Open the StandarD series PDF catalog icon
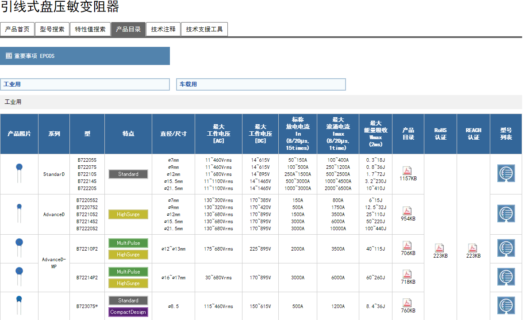The height and width of the screenshot is (320, 523). coord(407,171)
